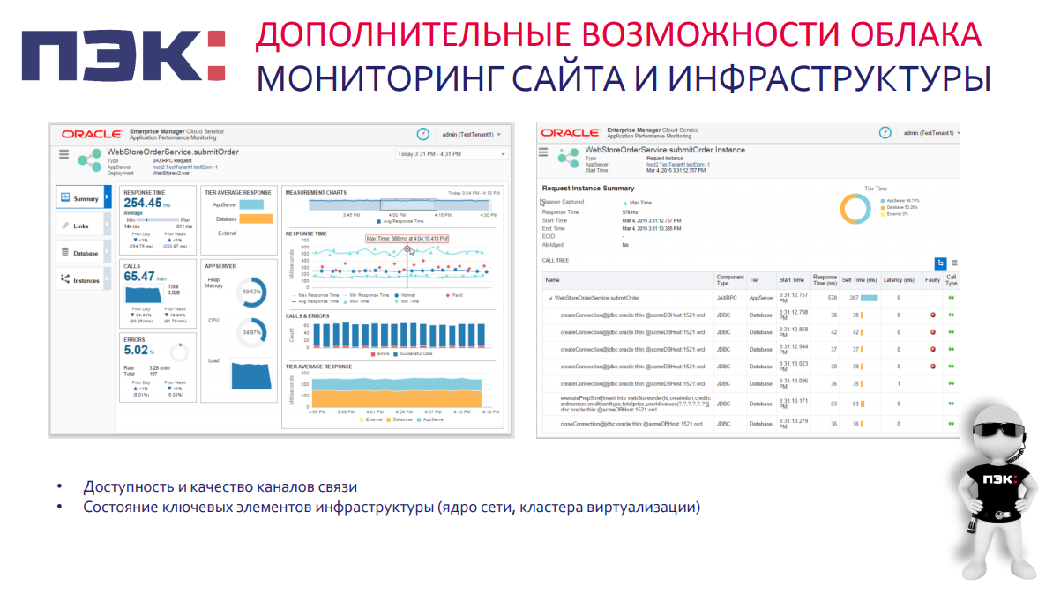This screenshot has width=1053, height=593.
Task: Click errors 5.02% donut indicator
Action: pyautogui.click(x=179, y=352)
